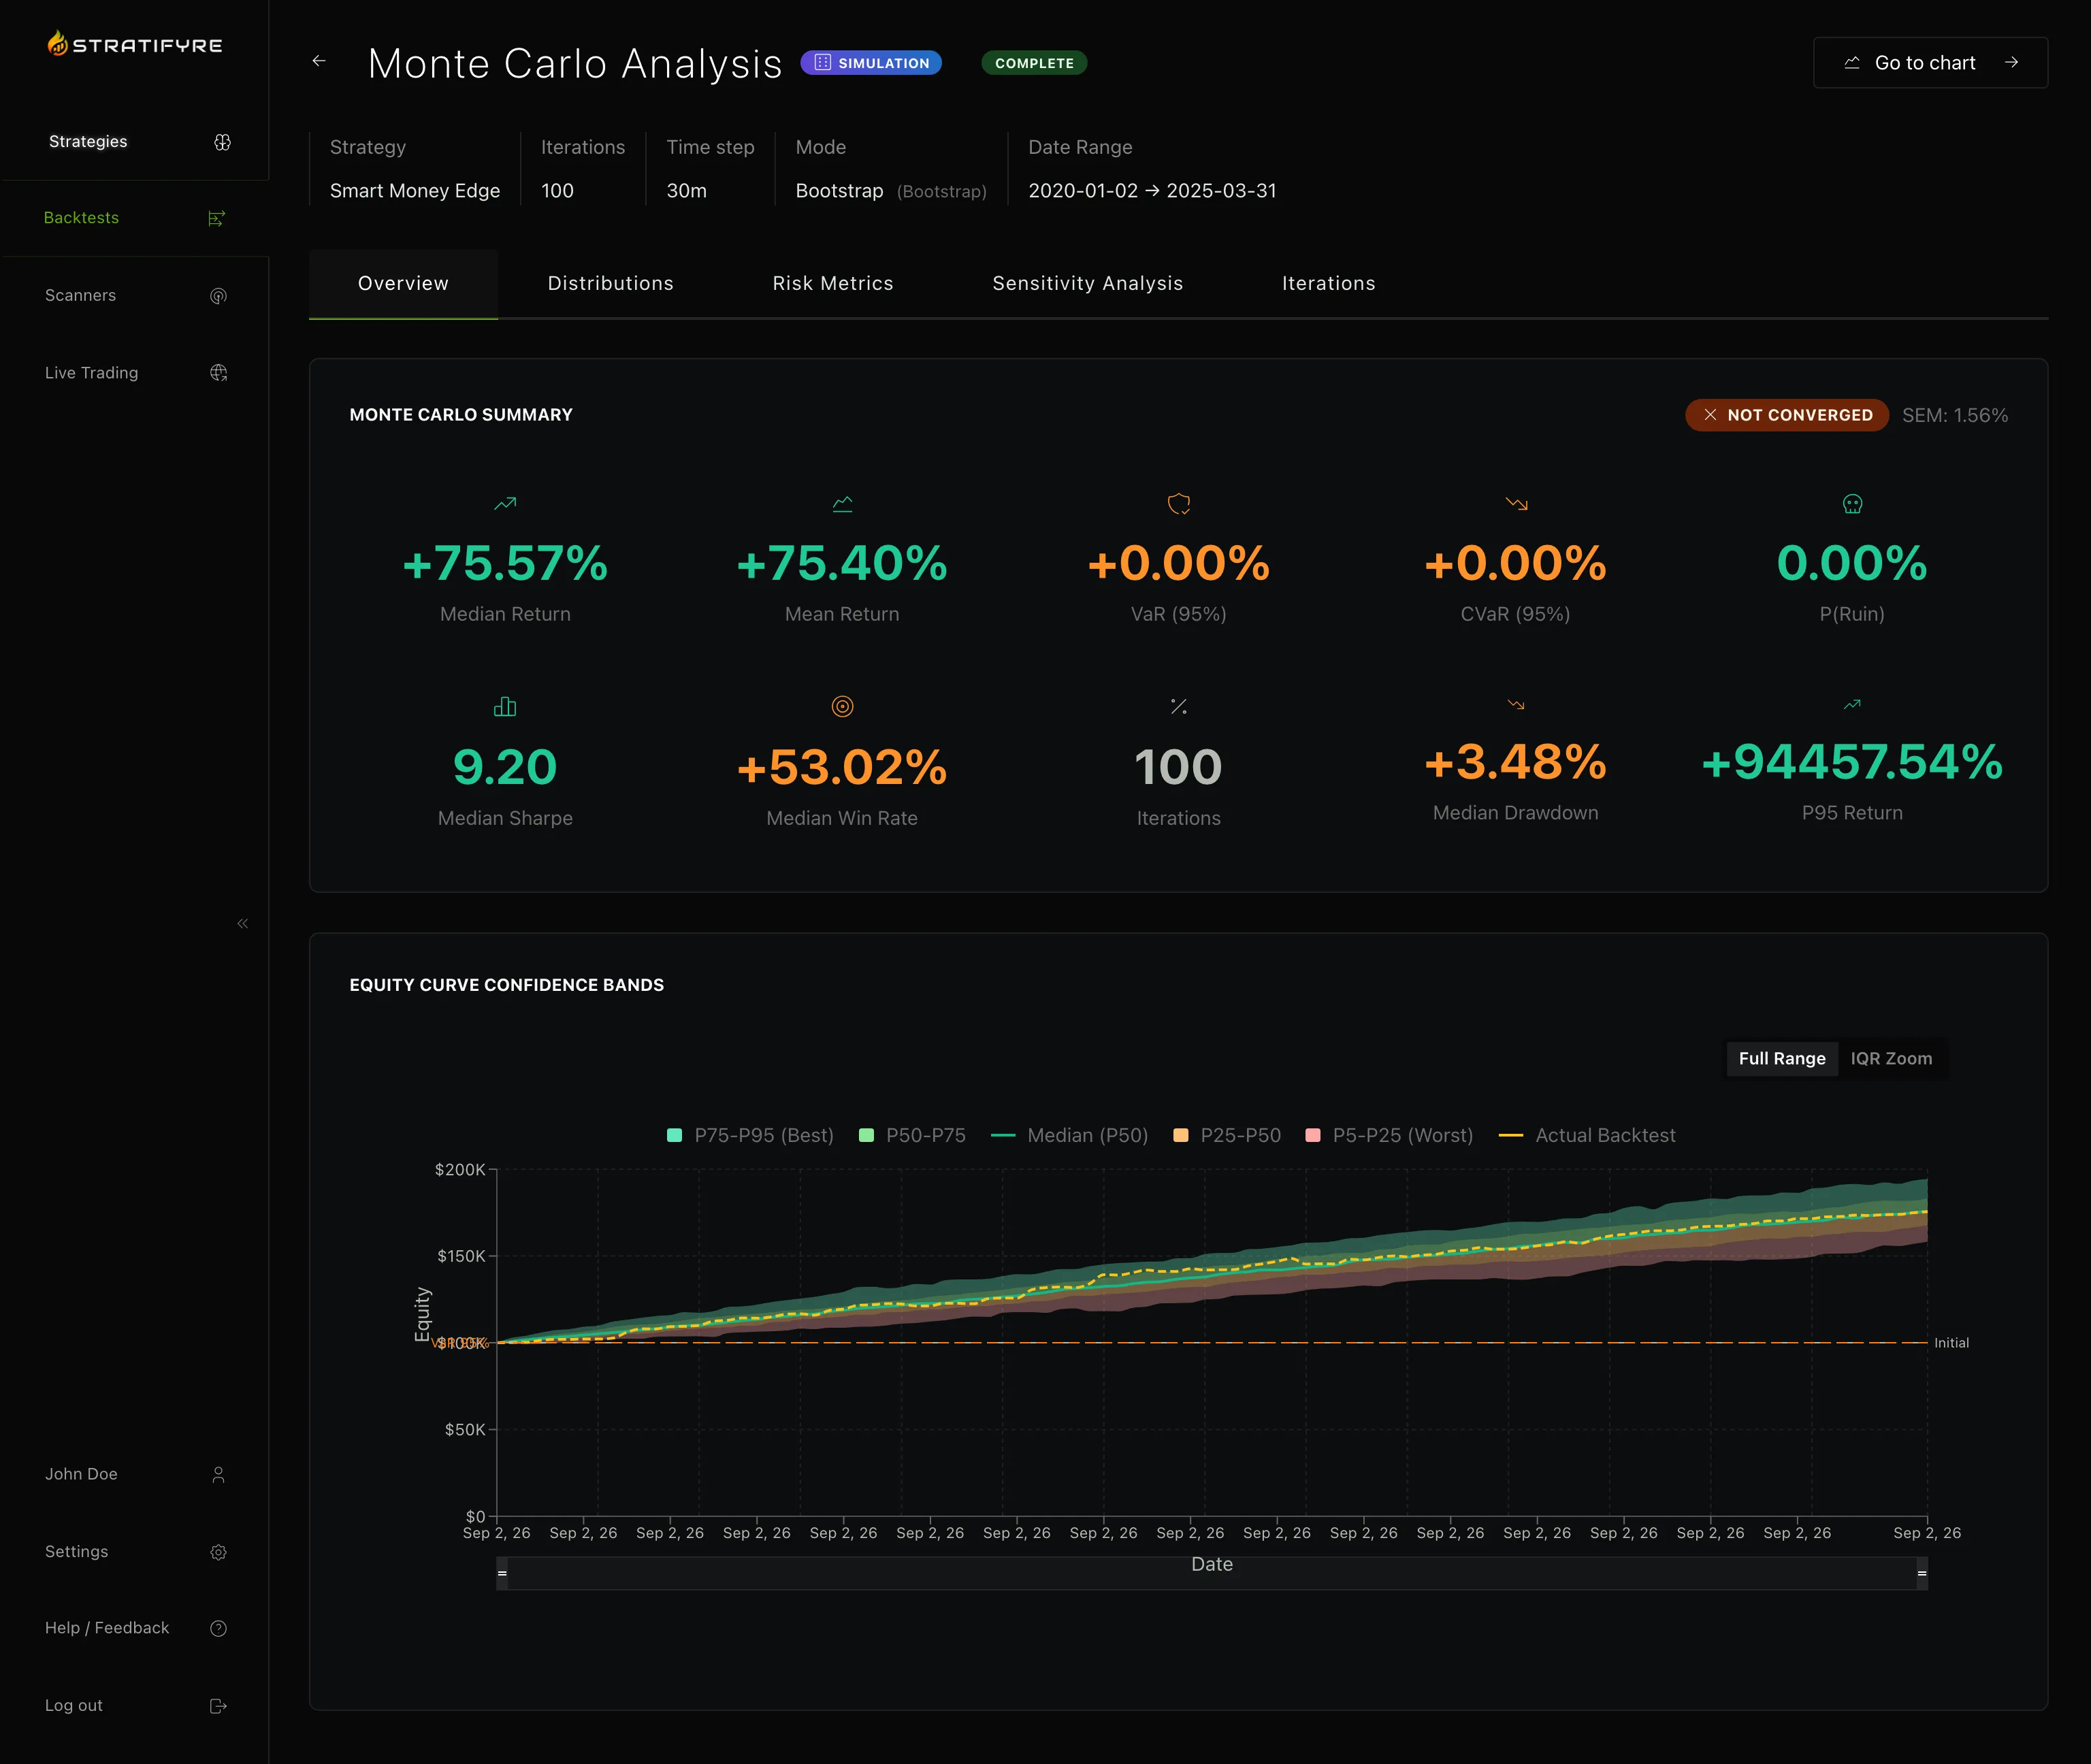The width and height of the screenshot is (2091, 1764).
Task: Click the date range zoom slider track
Action: coord(1212,1574)
